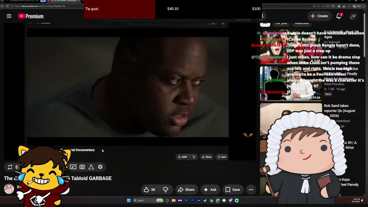
Task: Open the YouTube account avatar menu
Action: [353, 16]
